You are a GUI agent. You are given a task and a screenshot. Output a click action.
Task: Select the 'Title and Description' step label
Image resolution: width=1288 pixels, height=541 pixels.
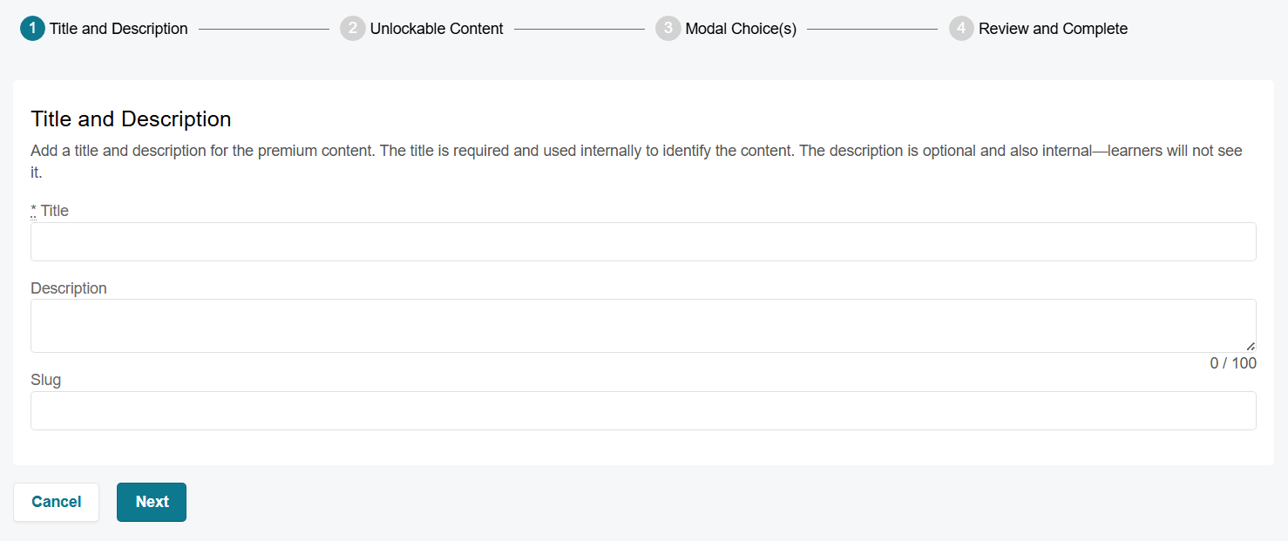[x=119, y=29]
